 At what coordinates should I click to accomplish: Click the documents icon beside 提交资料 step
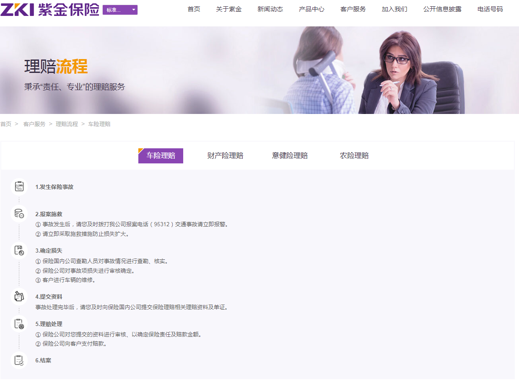pos(19,297)
